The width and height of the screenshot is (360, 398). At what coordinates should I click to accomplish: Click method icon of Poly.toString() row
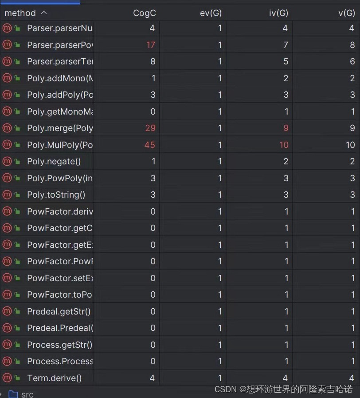click(7, 195)
